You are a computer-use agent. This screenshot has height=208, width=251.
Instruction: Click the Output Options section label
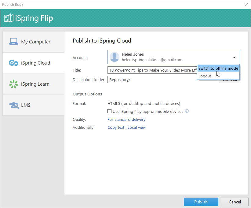pos(87,94)
